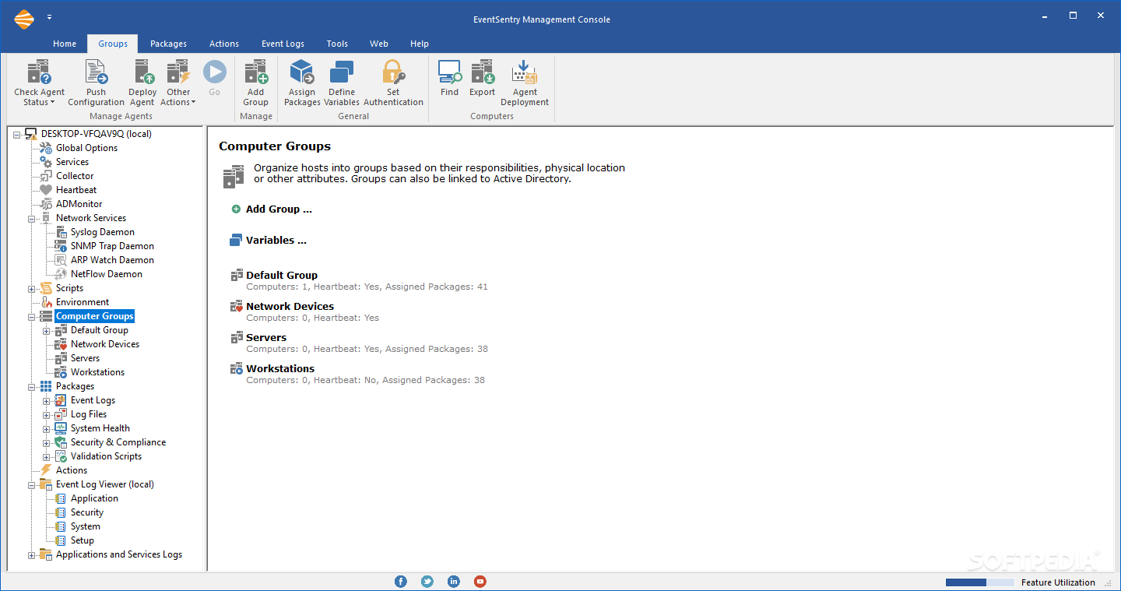Click the EventSentry application logo

pyautogui.click(x=24, y=19)
